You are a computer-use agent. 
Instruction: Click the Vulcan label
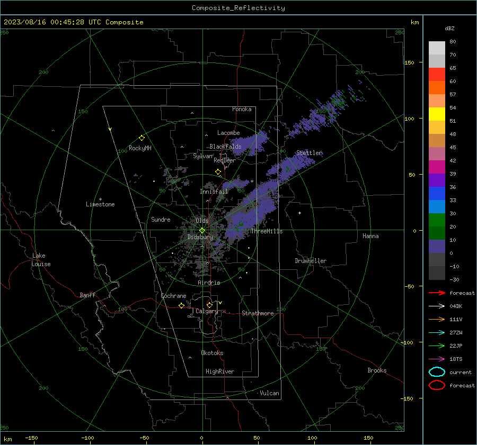(x=269, y=393)
